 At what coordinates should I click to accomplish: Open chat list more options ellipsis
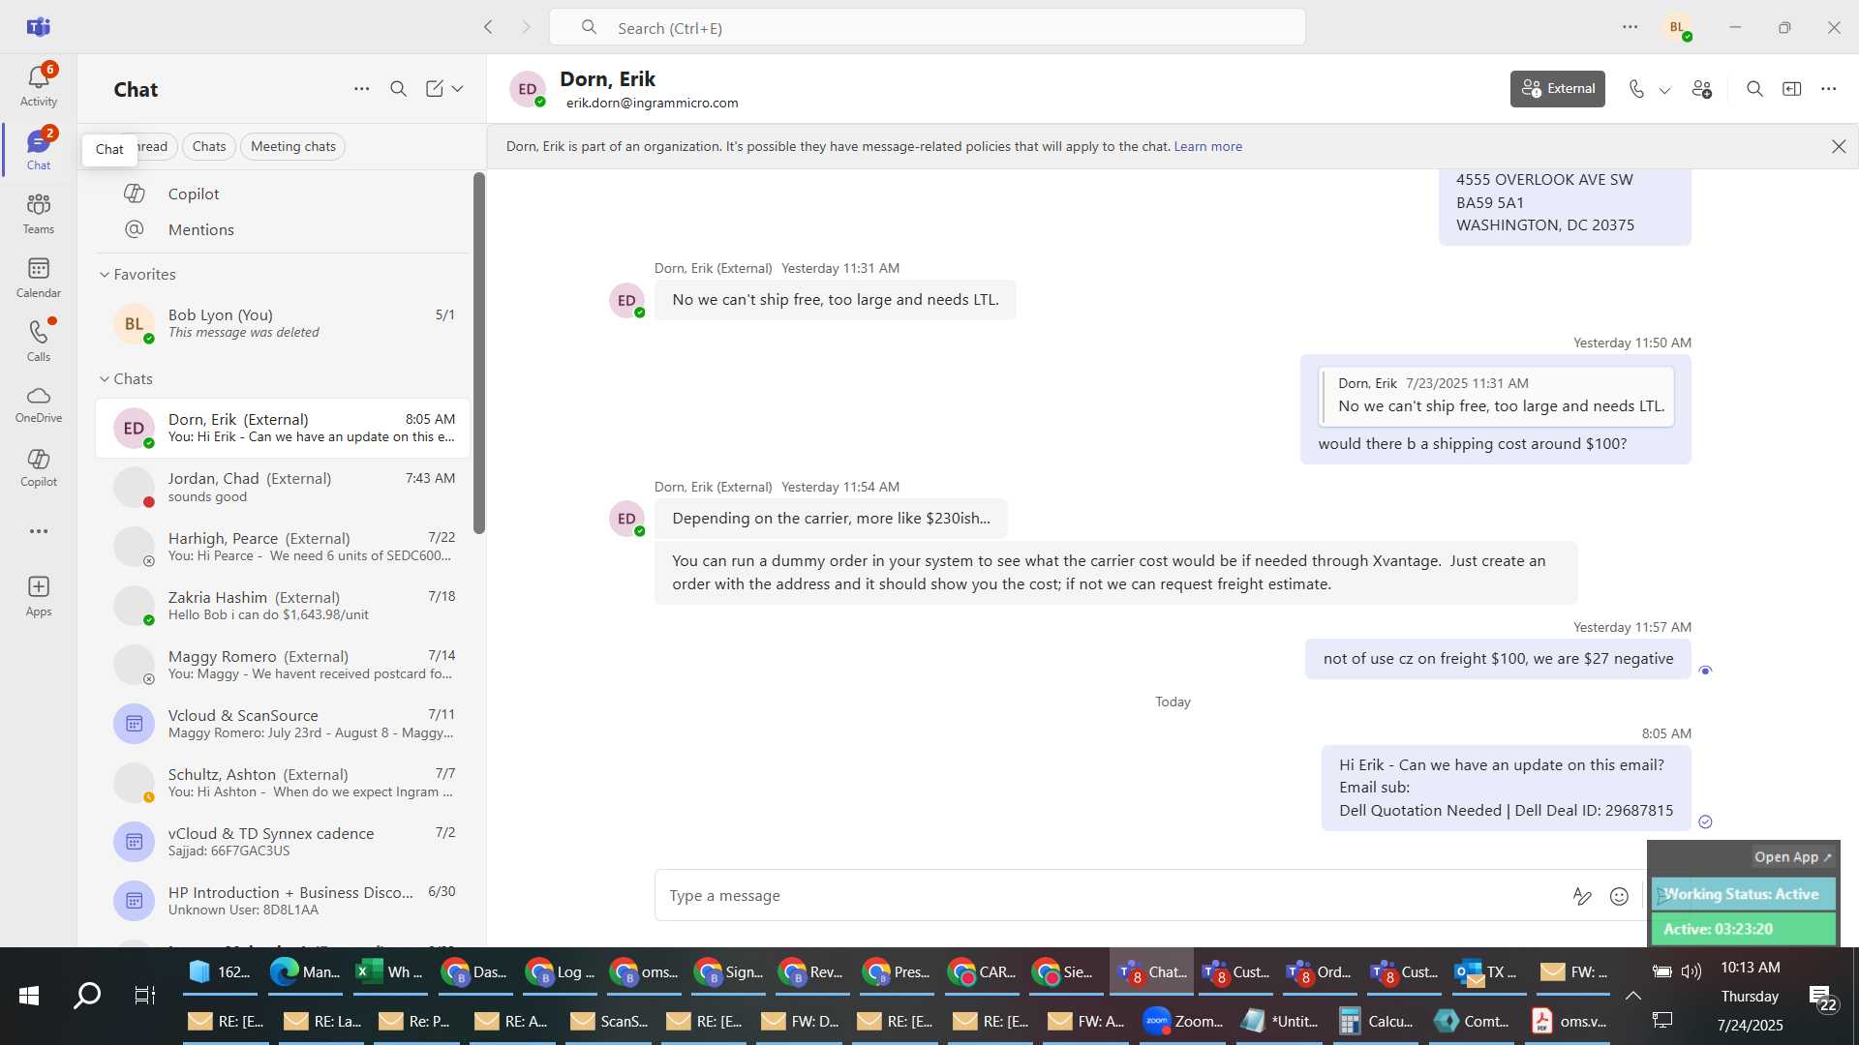click(x=361, y=89)
